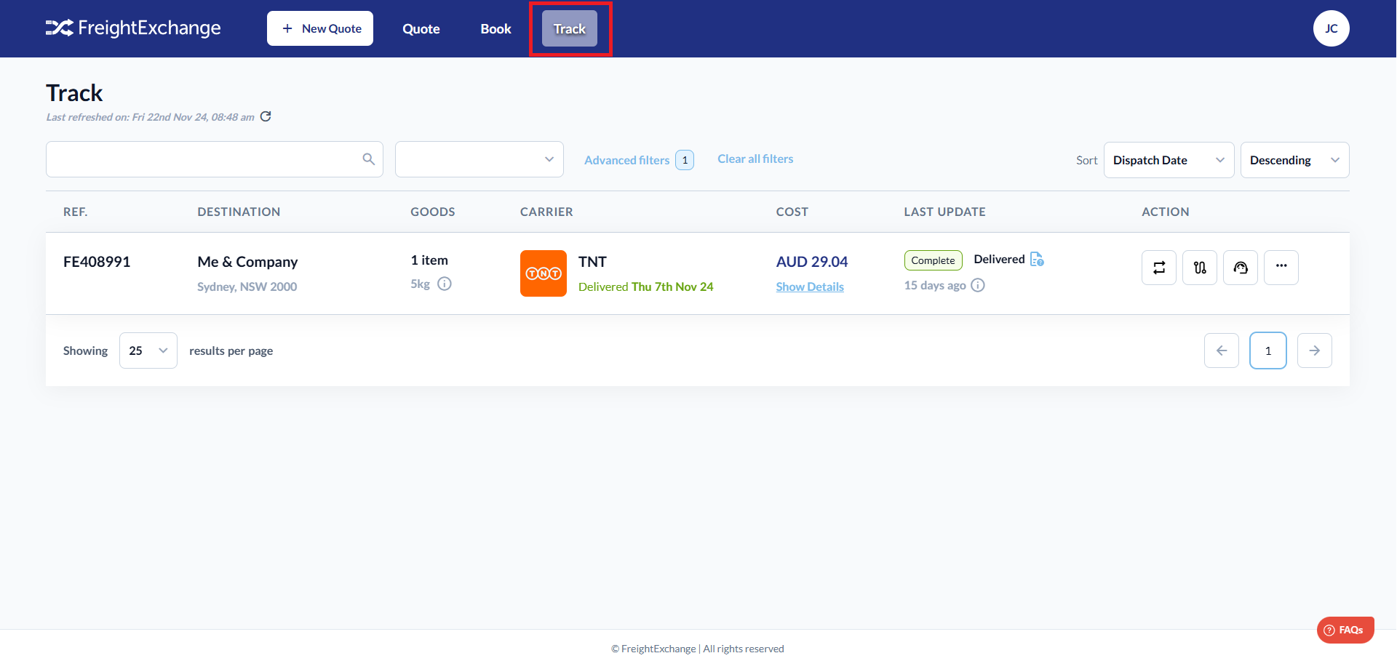The width and height of the screenshot is (1397, 669).
Task: Click Clear all filters
Action: coord(755,159)
